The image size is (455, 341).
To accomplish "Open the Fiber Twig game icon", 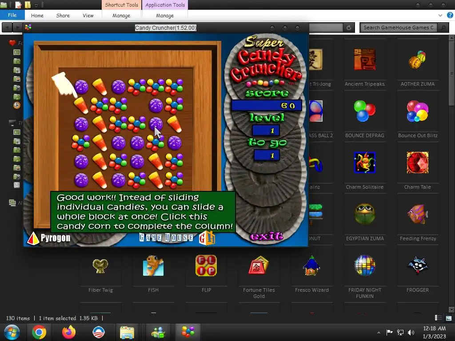I will (100, 266).
